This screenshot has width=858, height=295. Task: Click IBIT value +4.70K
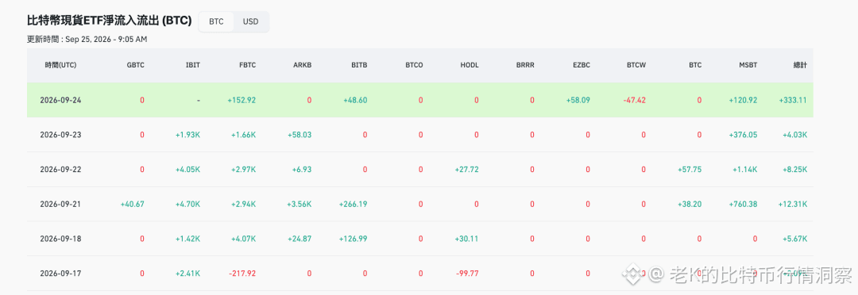coord(187,204)
